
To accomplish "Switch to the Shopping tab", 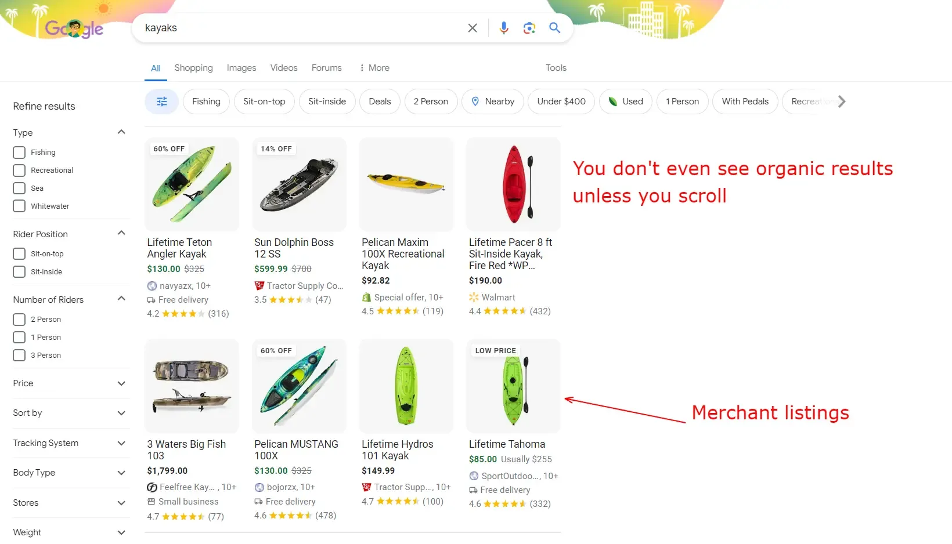I will pos(193,68).
